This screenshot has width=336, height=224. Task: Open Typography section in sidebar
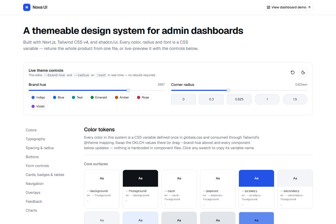pyautogui.click(x=35, y=139)
